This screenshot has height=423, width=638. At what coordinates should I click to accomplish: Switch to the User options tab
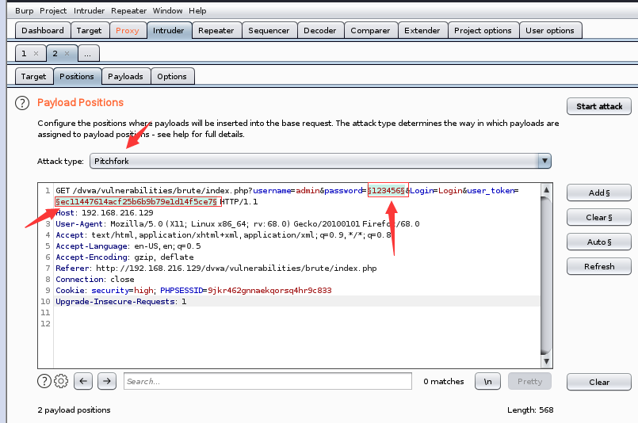550,31
